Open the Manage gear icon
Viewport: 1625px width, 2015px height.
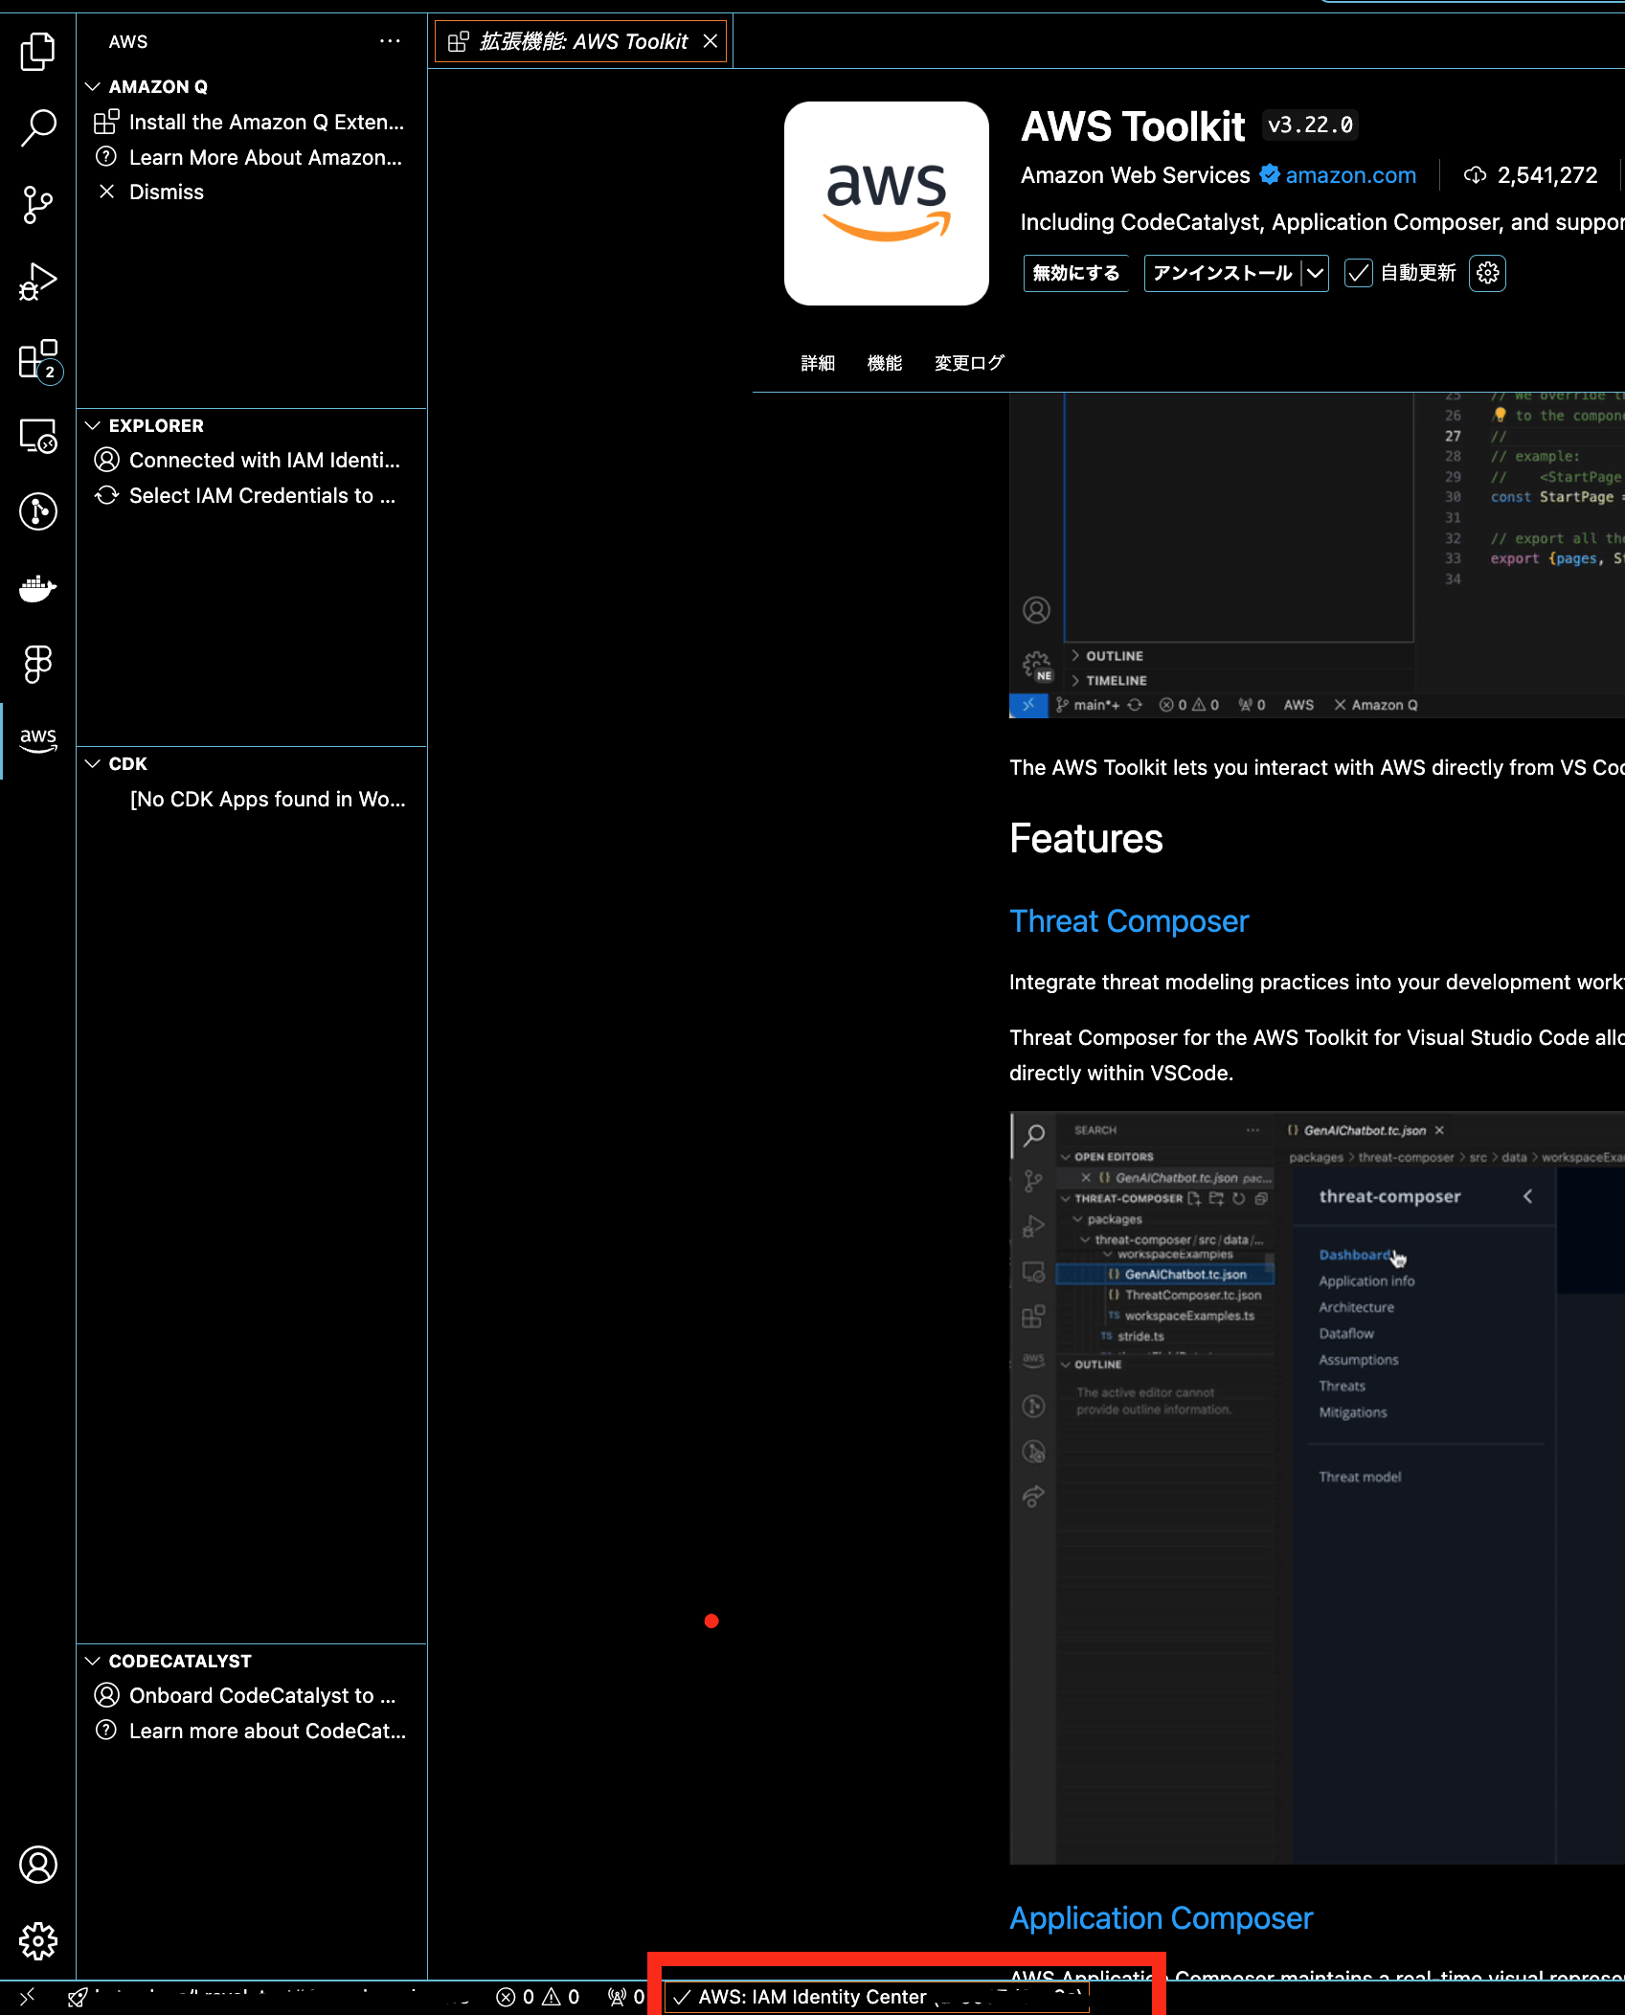(38, 1940)
